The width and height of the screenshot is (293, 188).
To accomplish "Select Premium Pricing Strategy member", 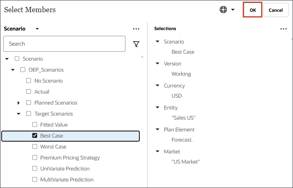I will 70,157.
